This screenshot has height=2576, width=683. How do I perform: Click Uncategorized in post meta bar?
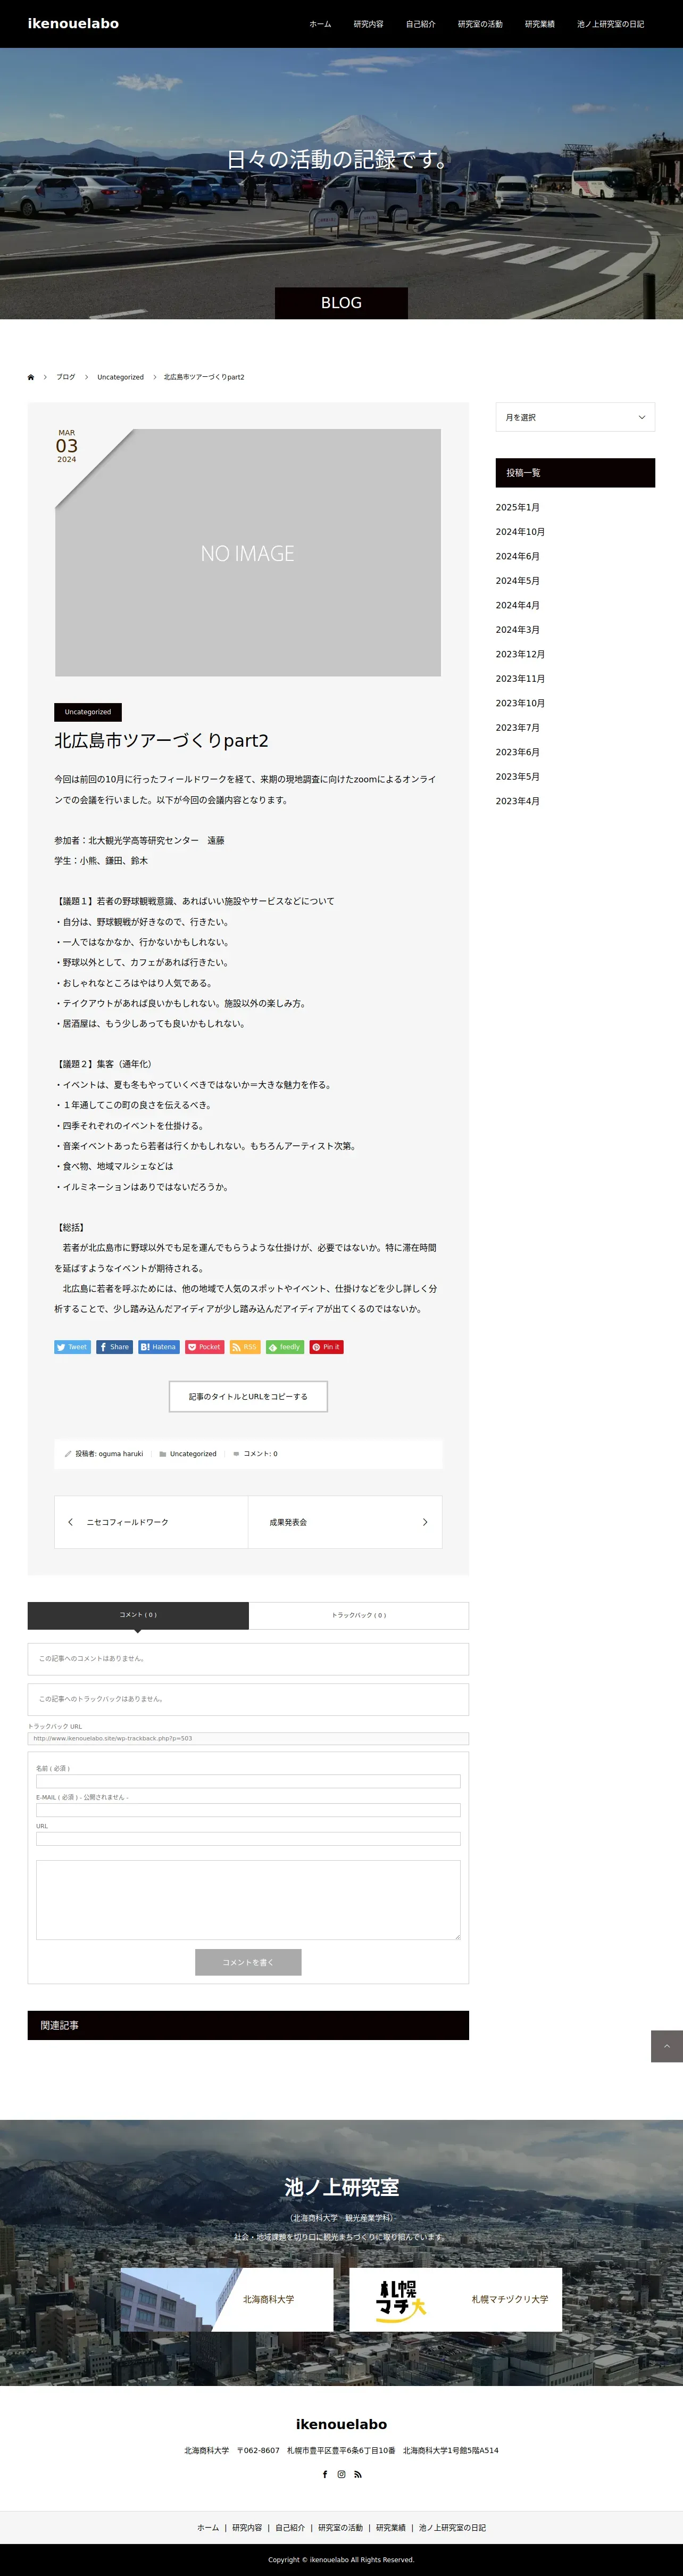193,1454
